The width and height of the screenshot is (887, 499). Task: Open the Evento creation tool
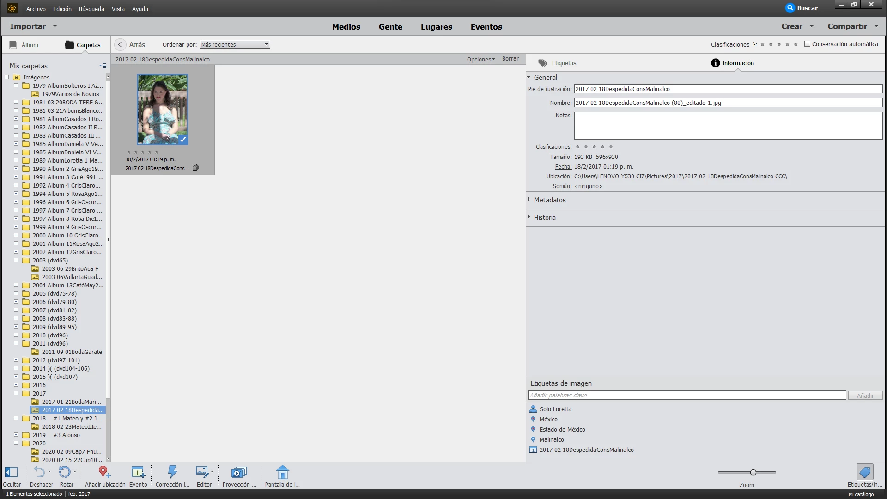tap(138, 472)
